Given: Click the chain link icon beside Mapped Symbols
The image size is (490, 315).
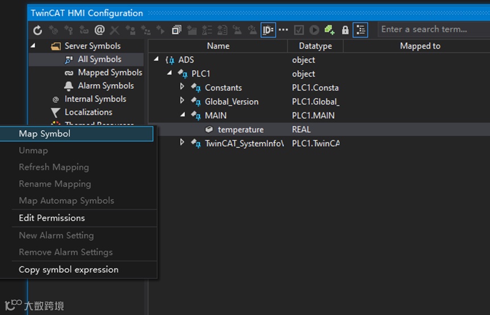Looking at the screenshot, I should (69, 73).
